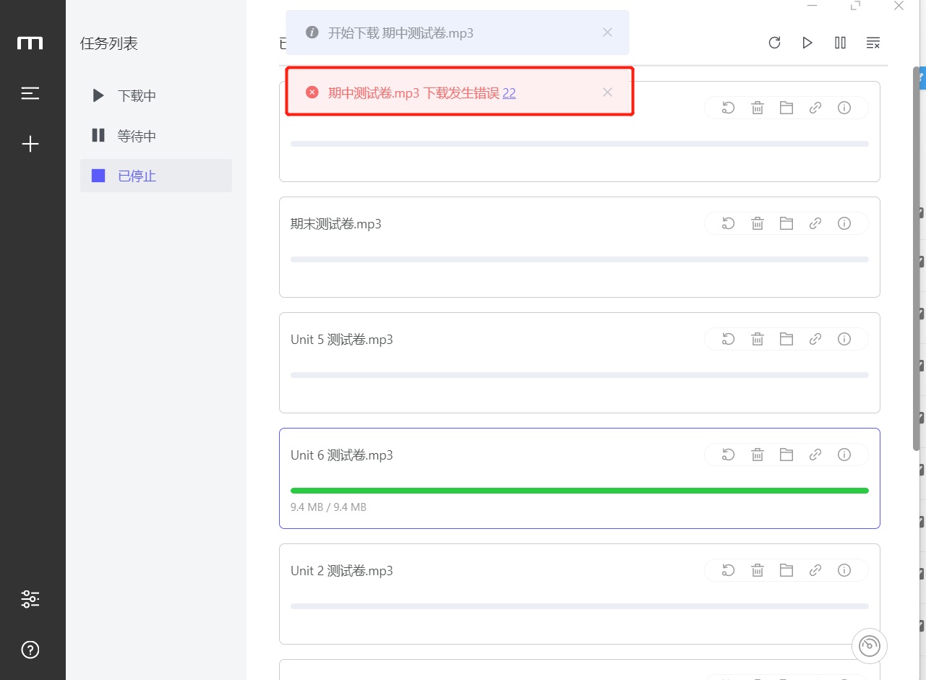Select the Unit 5 测试卷.mp3 file name
The image size is (926, 680).
tap(342, 340)
